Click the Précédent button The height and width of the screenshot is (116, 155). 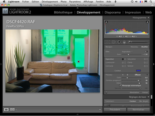[x=115, y=110]
